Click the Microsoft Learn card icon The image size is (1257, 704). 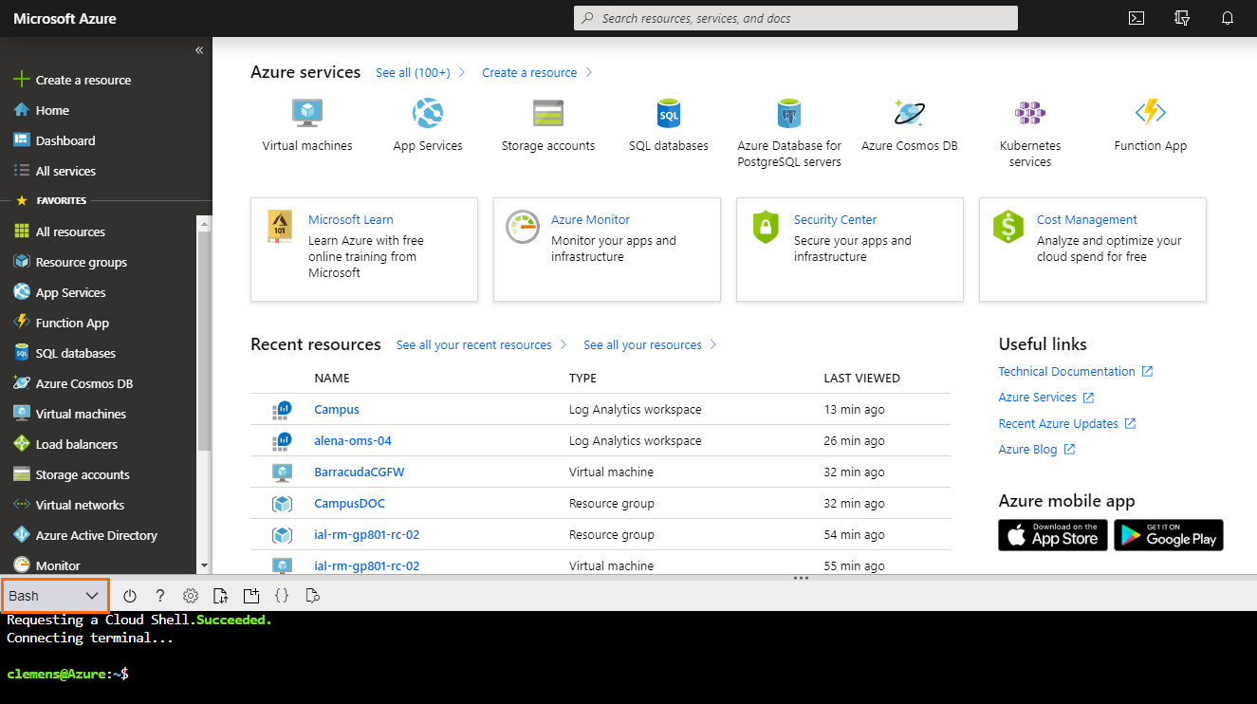pos(280,227)
